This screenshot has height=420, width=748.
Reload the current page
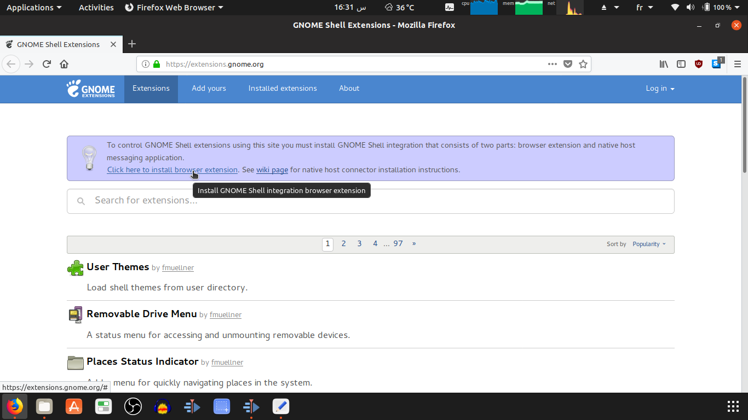[x=47, y=64]
